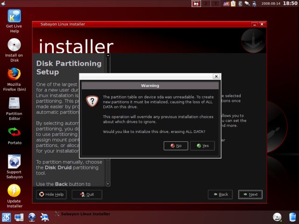Select Sabayon Linux Installer taskbar entry

(x=83, y=214)
